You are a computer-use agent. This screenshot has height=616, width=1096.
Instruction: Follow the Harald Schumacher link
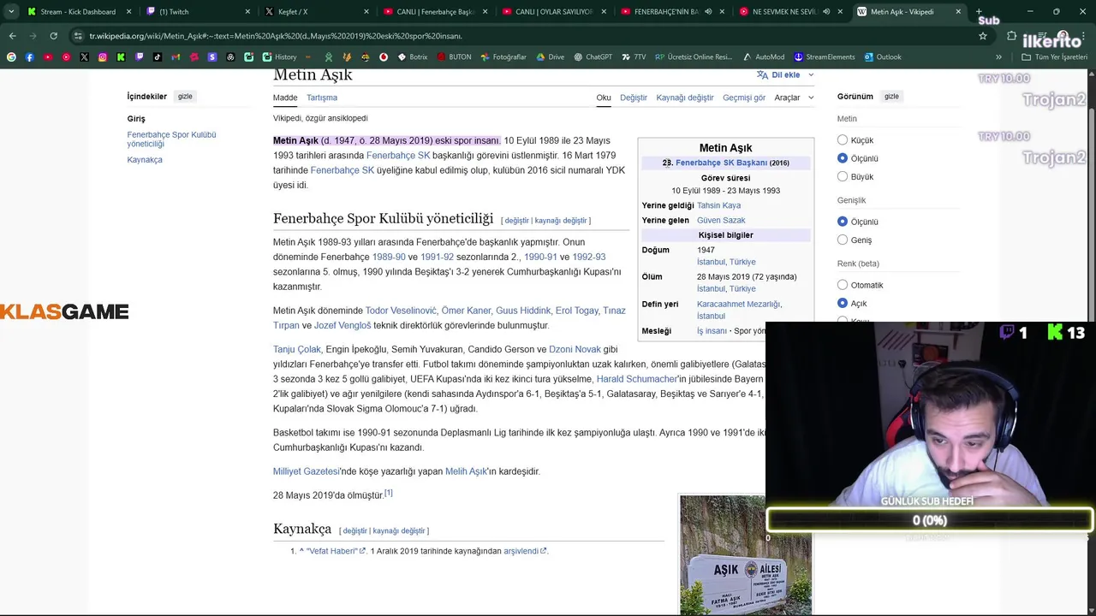637,379
